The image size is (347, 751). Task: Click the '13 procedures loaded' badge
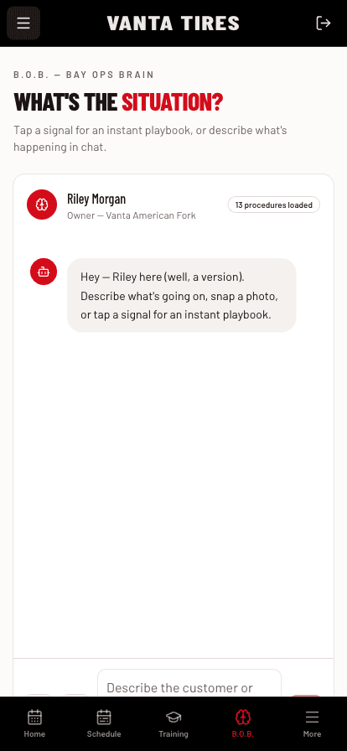274,205
